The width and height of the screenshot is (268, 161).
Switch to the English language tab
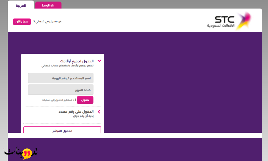click(48, 5)
